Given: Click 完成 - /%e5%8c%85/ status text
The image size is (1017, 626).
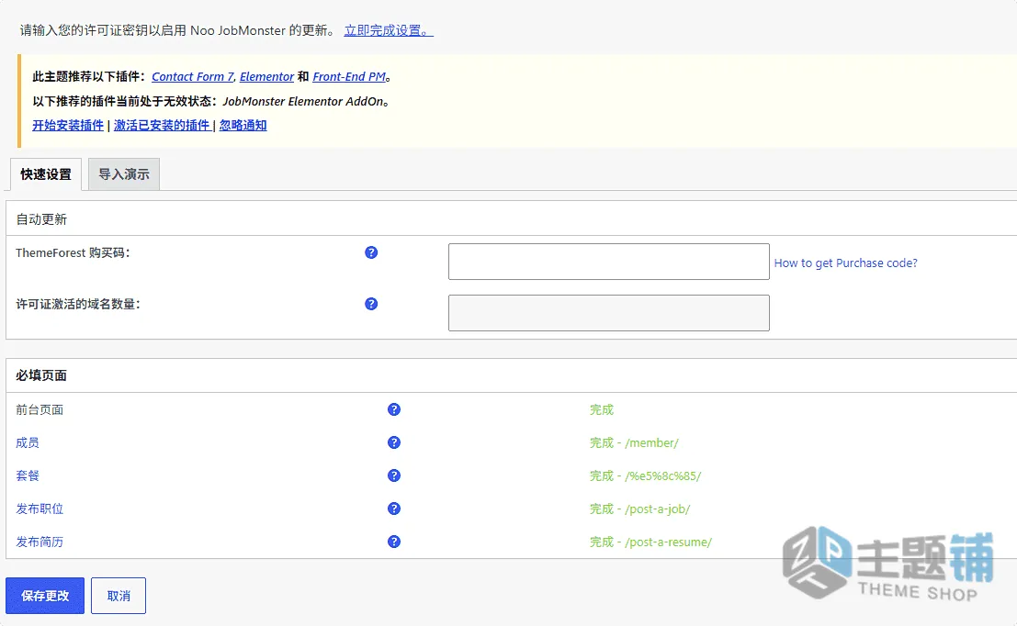Looking at the screenshot, I should (x=645, y=475).
